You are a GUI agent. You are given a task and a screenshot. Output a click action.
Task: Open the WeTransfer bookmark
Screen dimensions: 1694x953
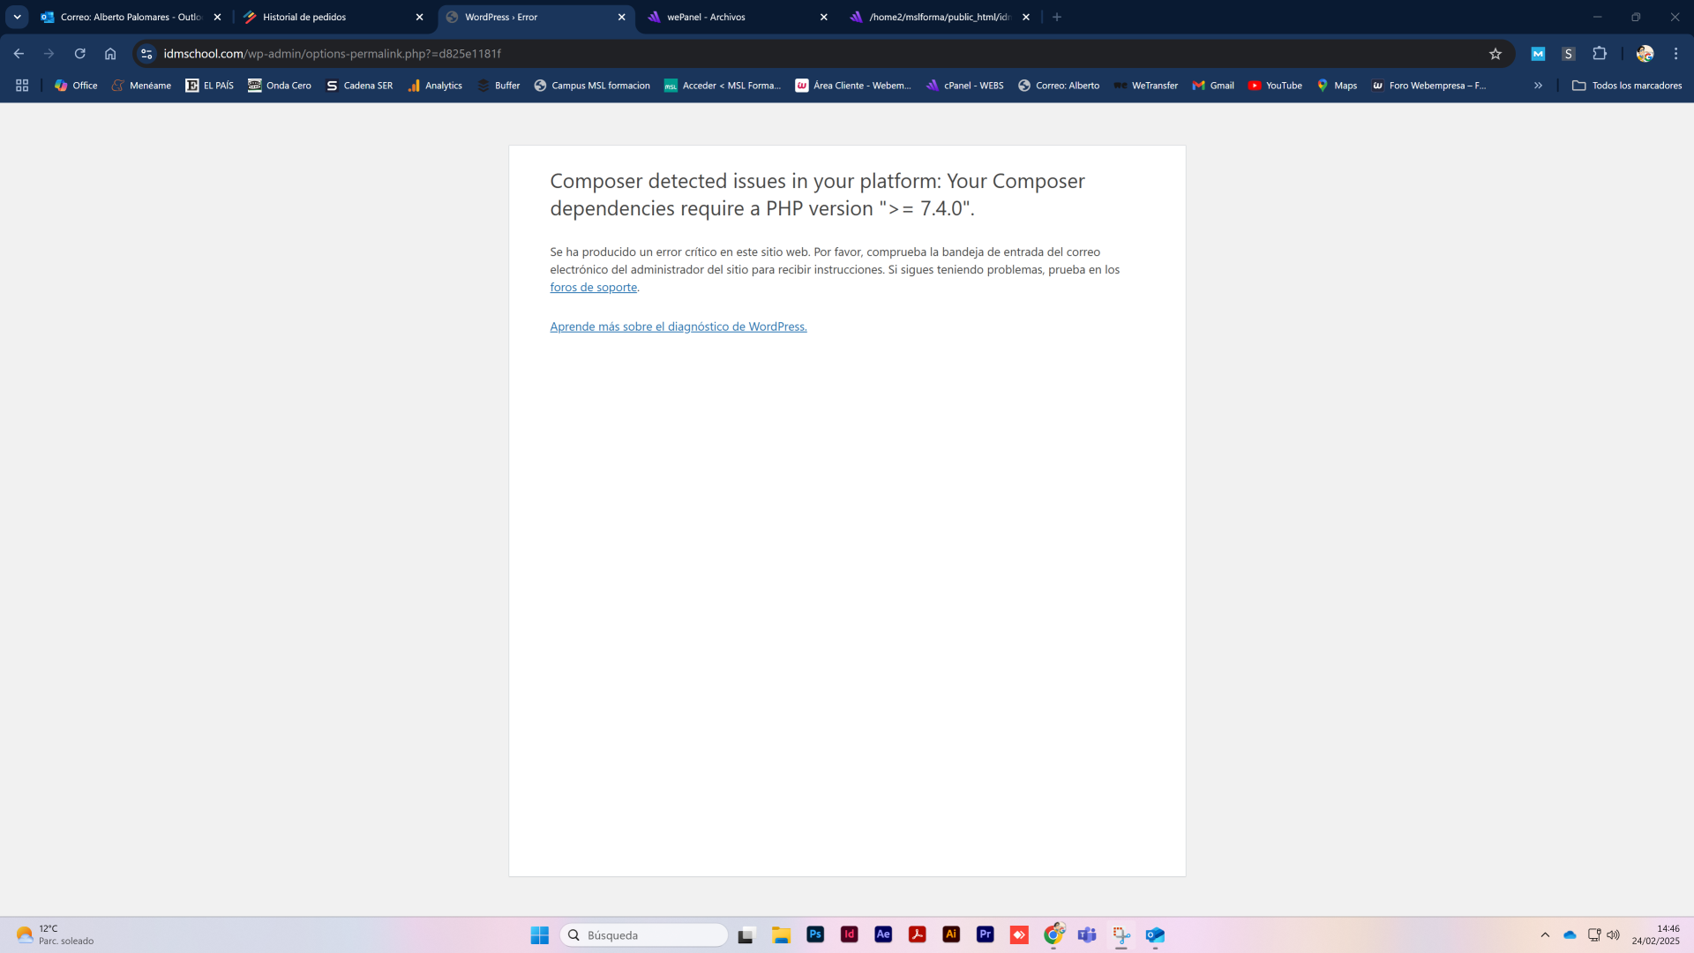click(1146, 86)
